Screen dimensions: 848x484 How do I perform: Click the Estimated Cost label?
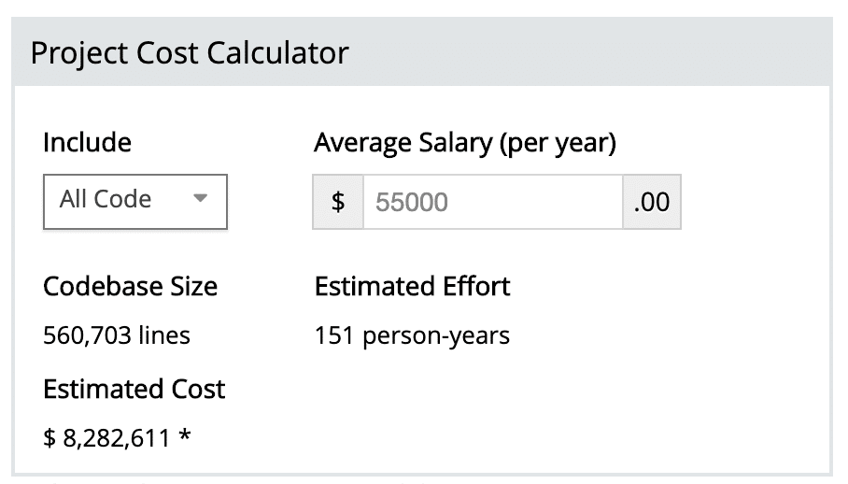(134, 389)
